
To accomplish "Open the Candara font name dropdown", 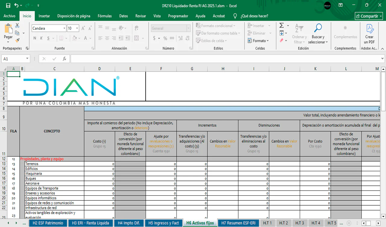I will tap(64, 28).
